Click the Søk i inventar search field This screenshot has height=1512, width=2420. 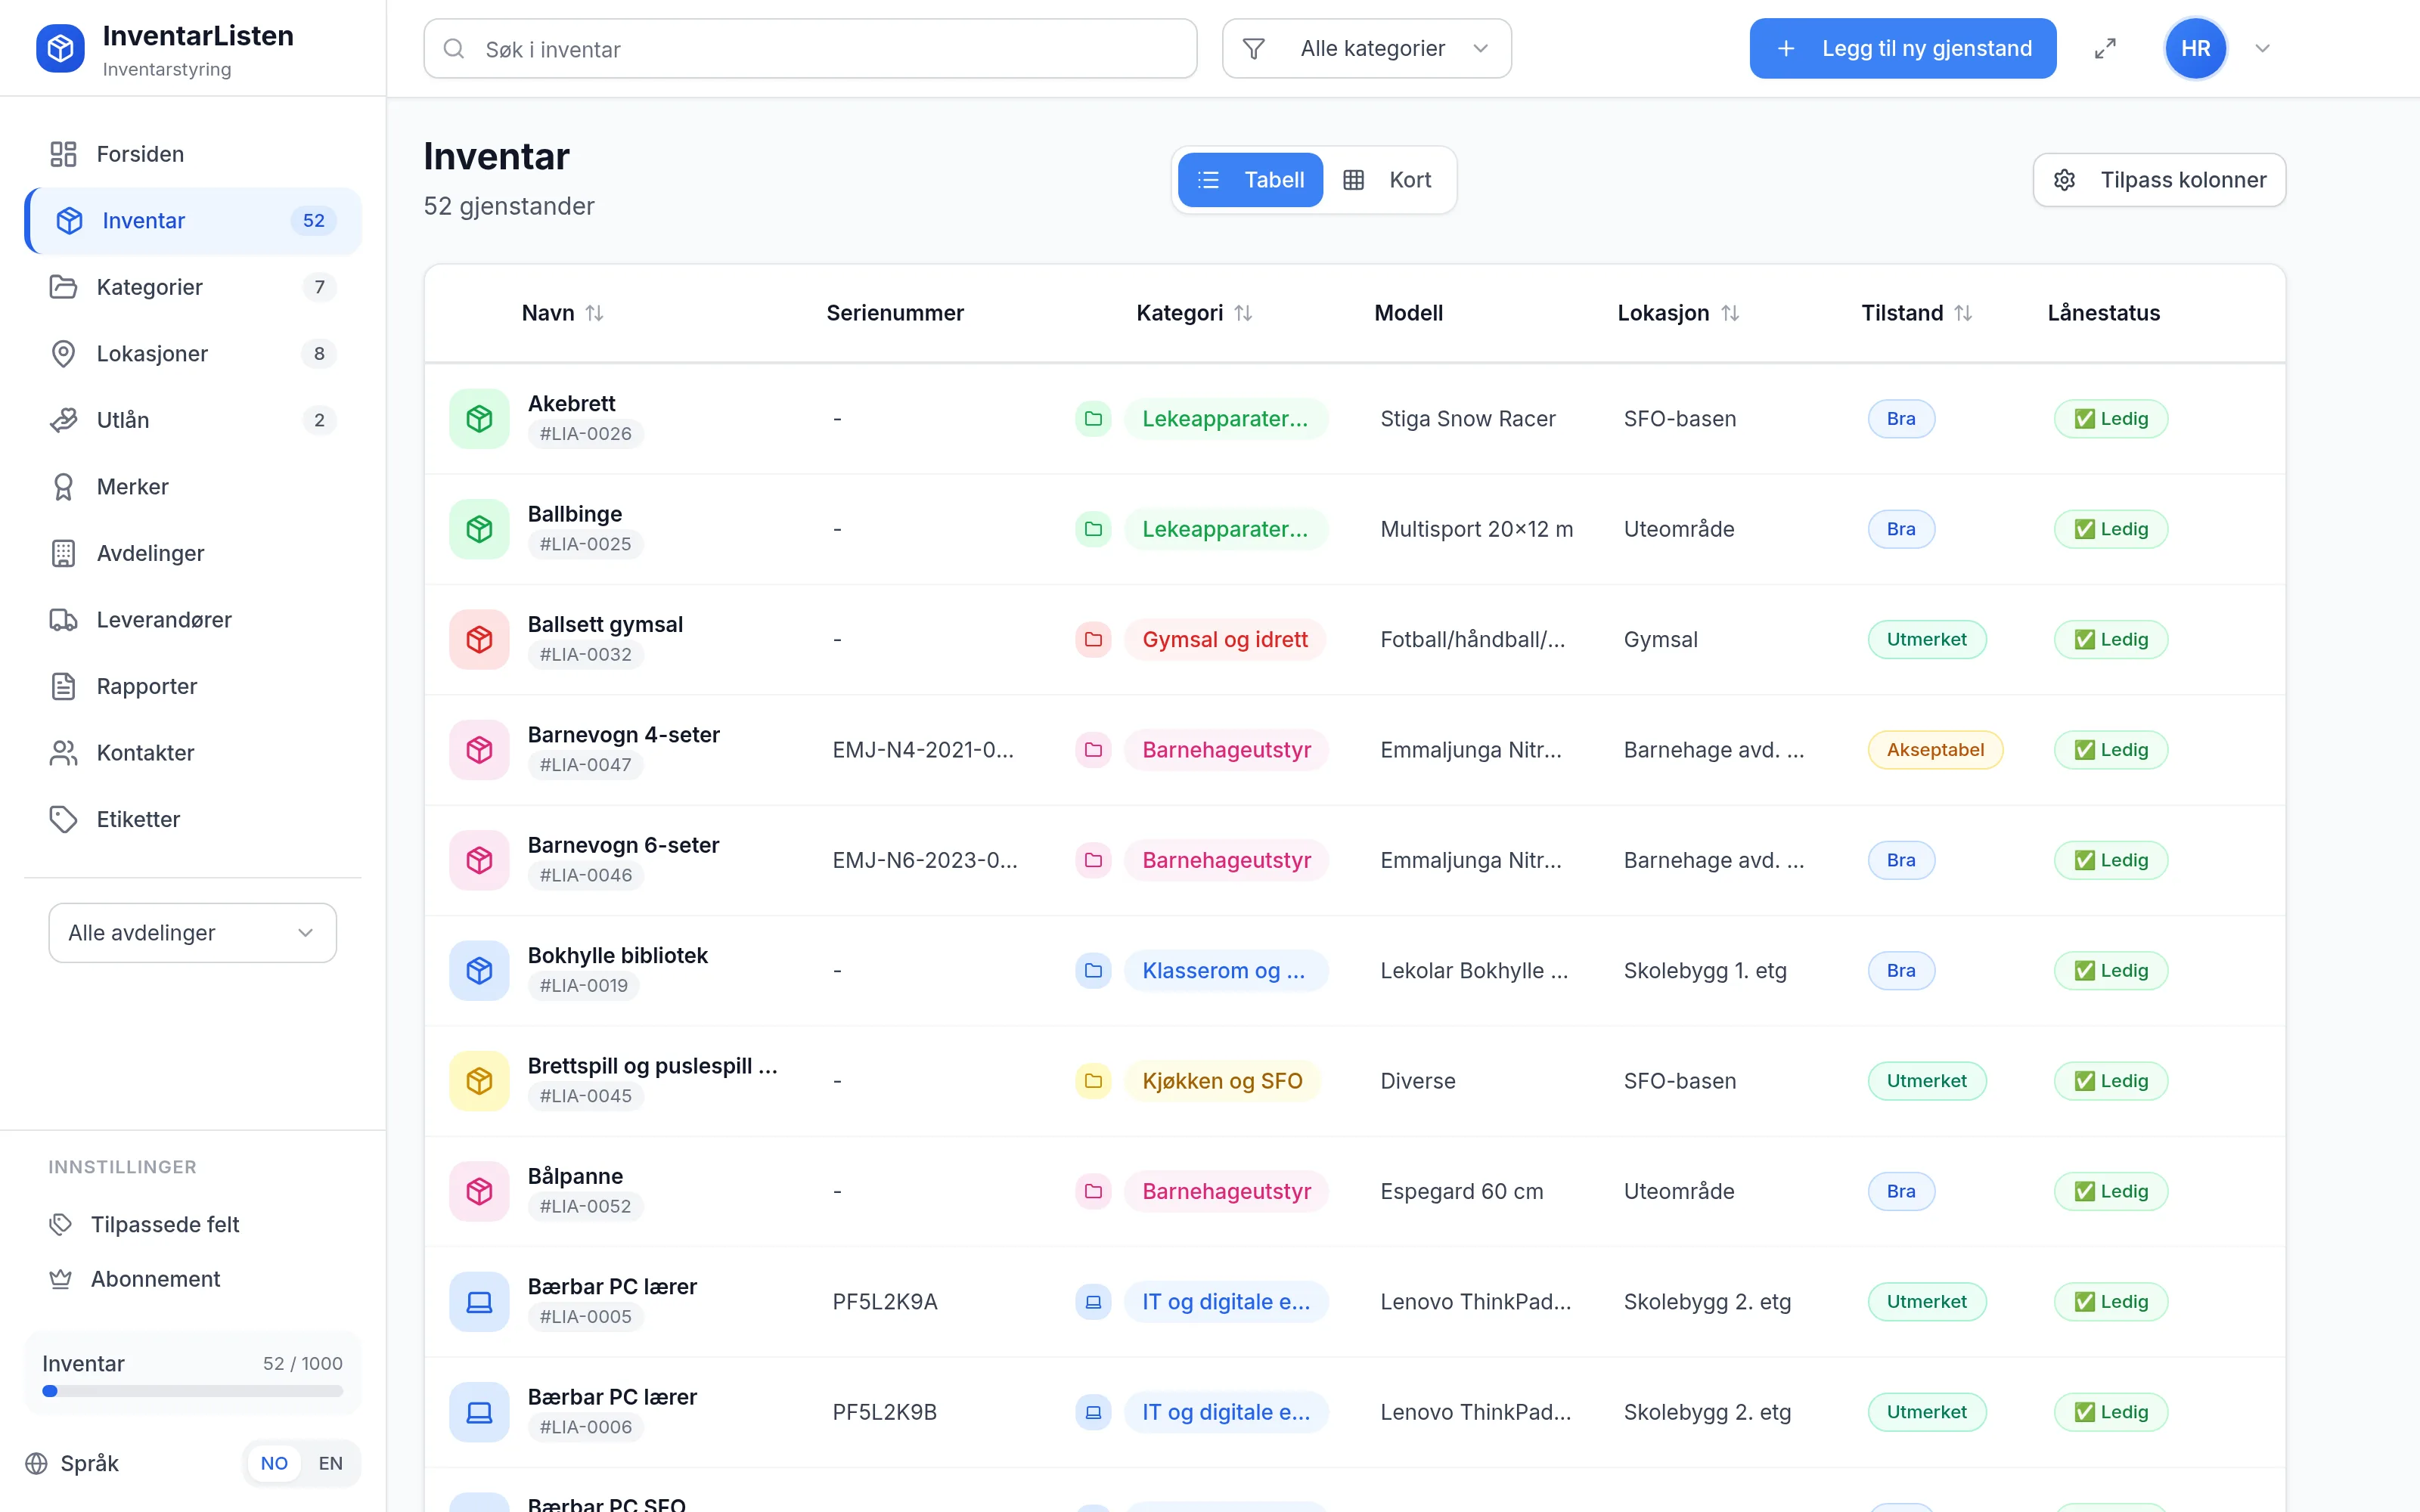810,48
